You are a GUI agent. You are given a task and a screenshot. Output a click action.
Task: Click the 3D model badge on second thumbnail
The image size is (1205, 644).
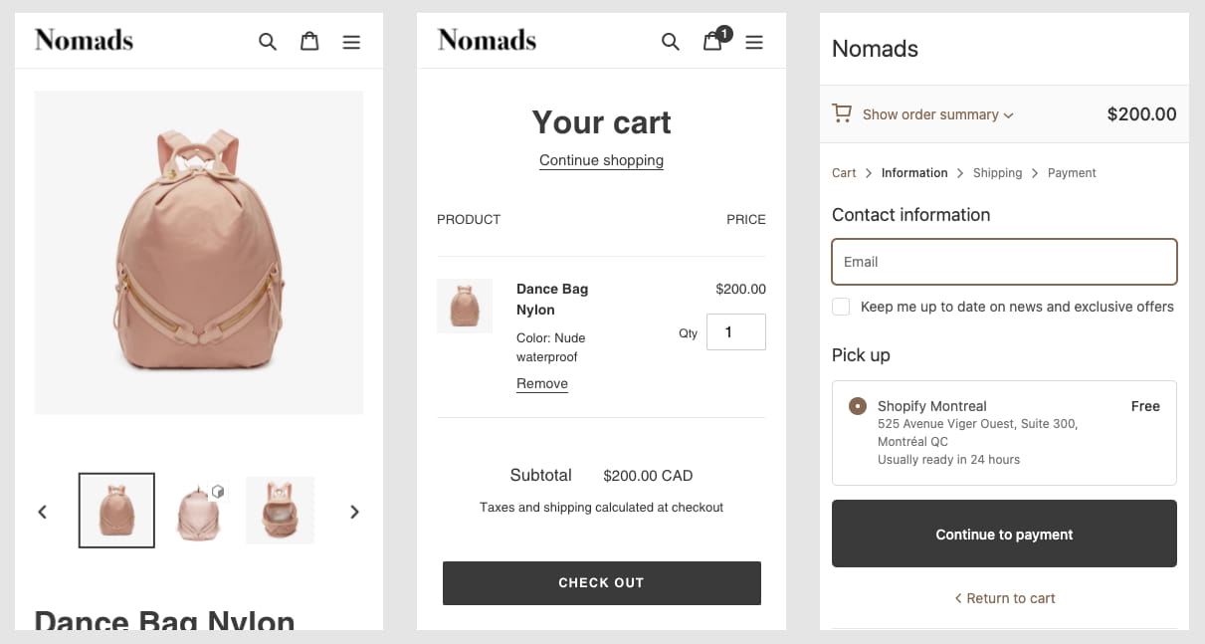pyautogui.click(x=220, y=491)
